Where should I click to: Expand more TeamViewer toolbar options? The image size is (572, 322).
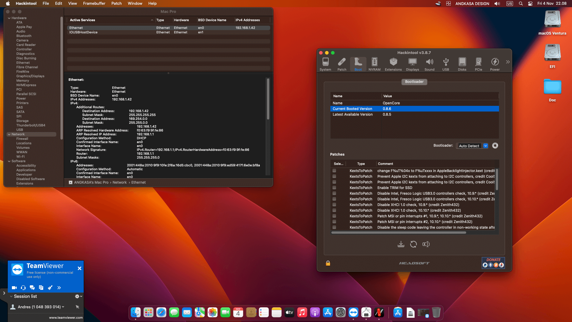coord(59,288)
